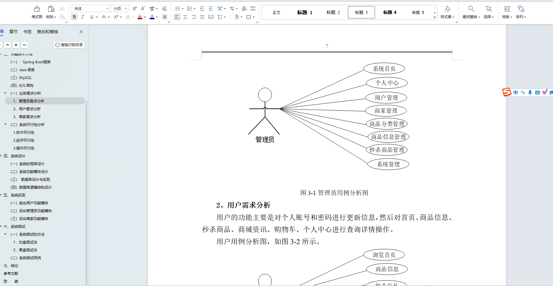
Task: Click the plus button in outline pane
Action: (x=16, y=45)
